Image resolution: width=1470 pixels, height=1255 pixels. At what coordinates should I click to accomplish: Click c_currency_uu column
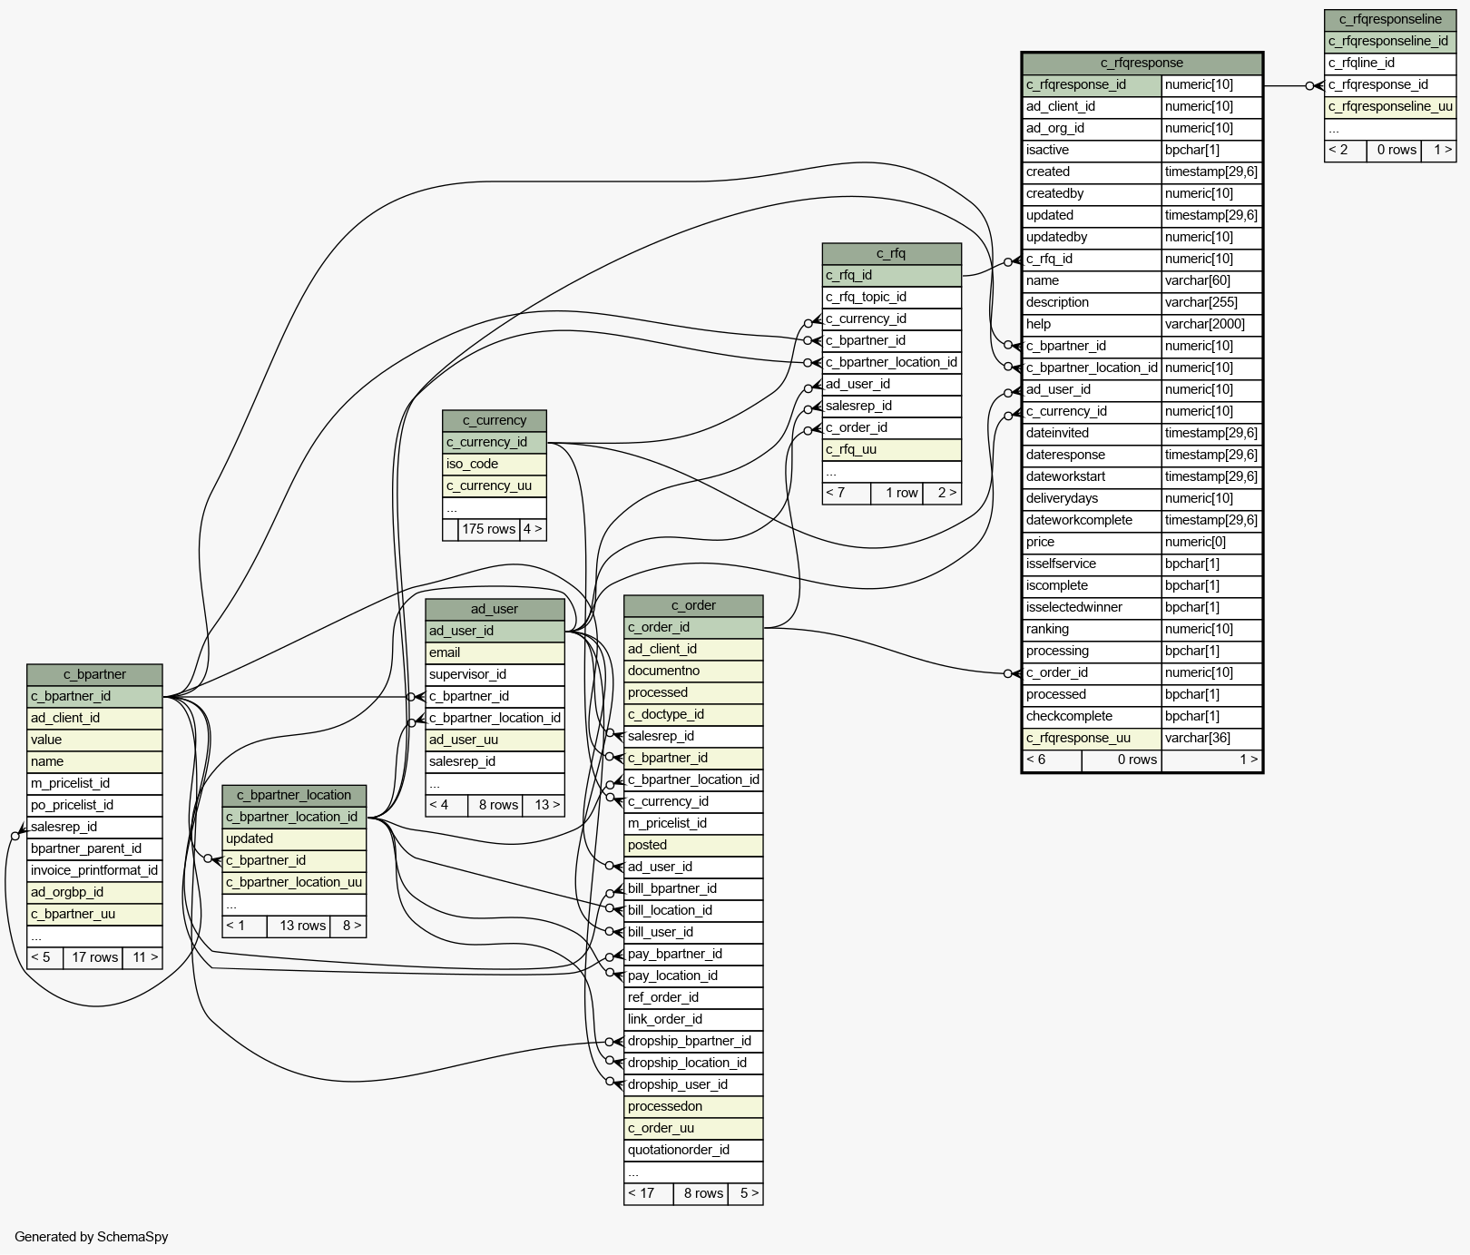[495, 486]
